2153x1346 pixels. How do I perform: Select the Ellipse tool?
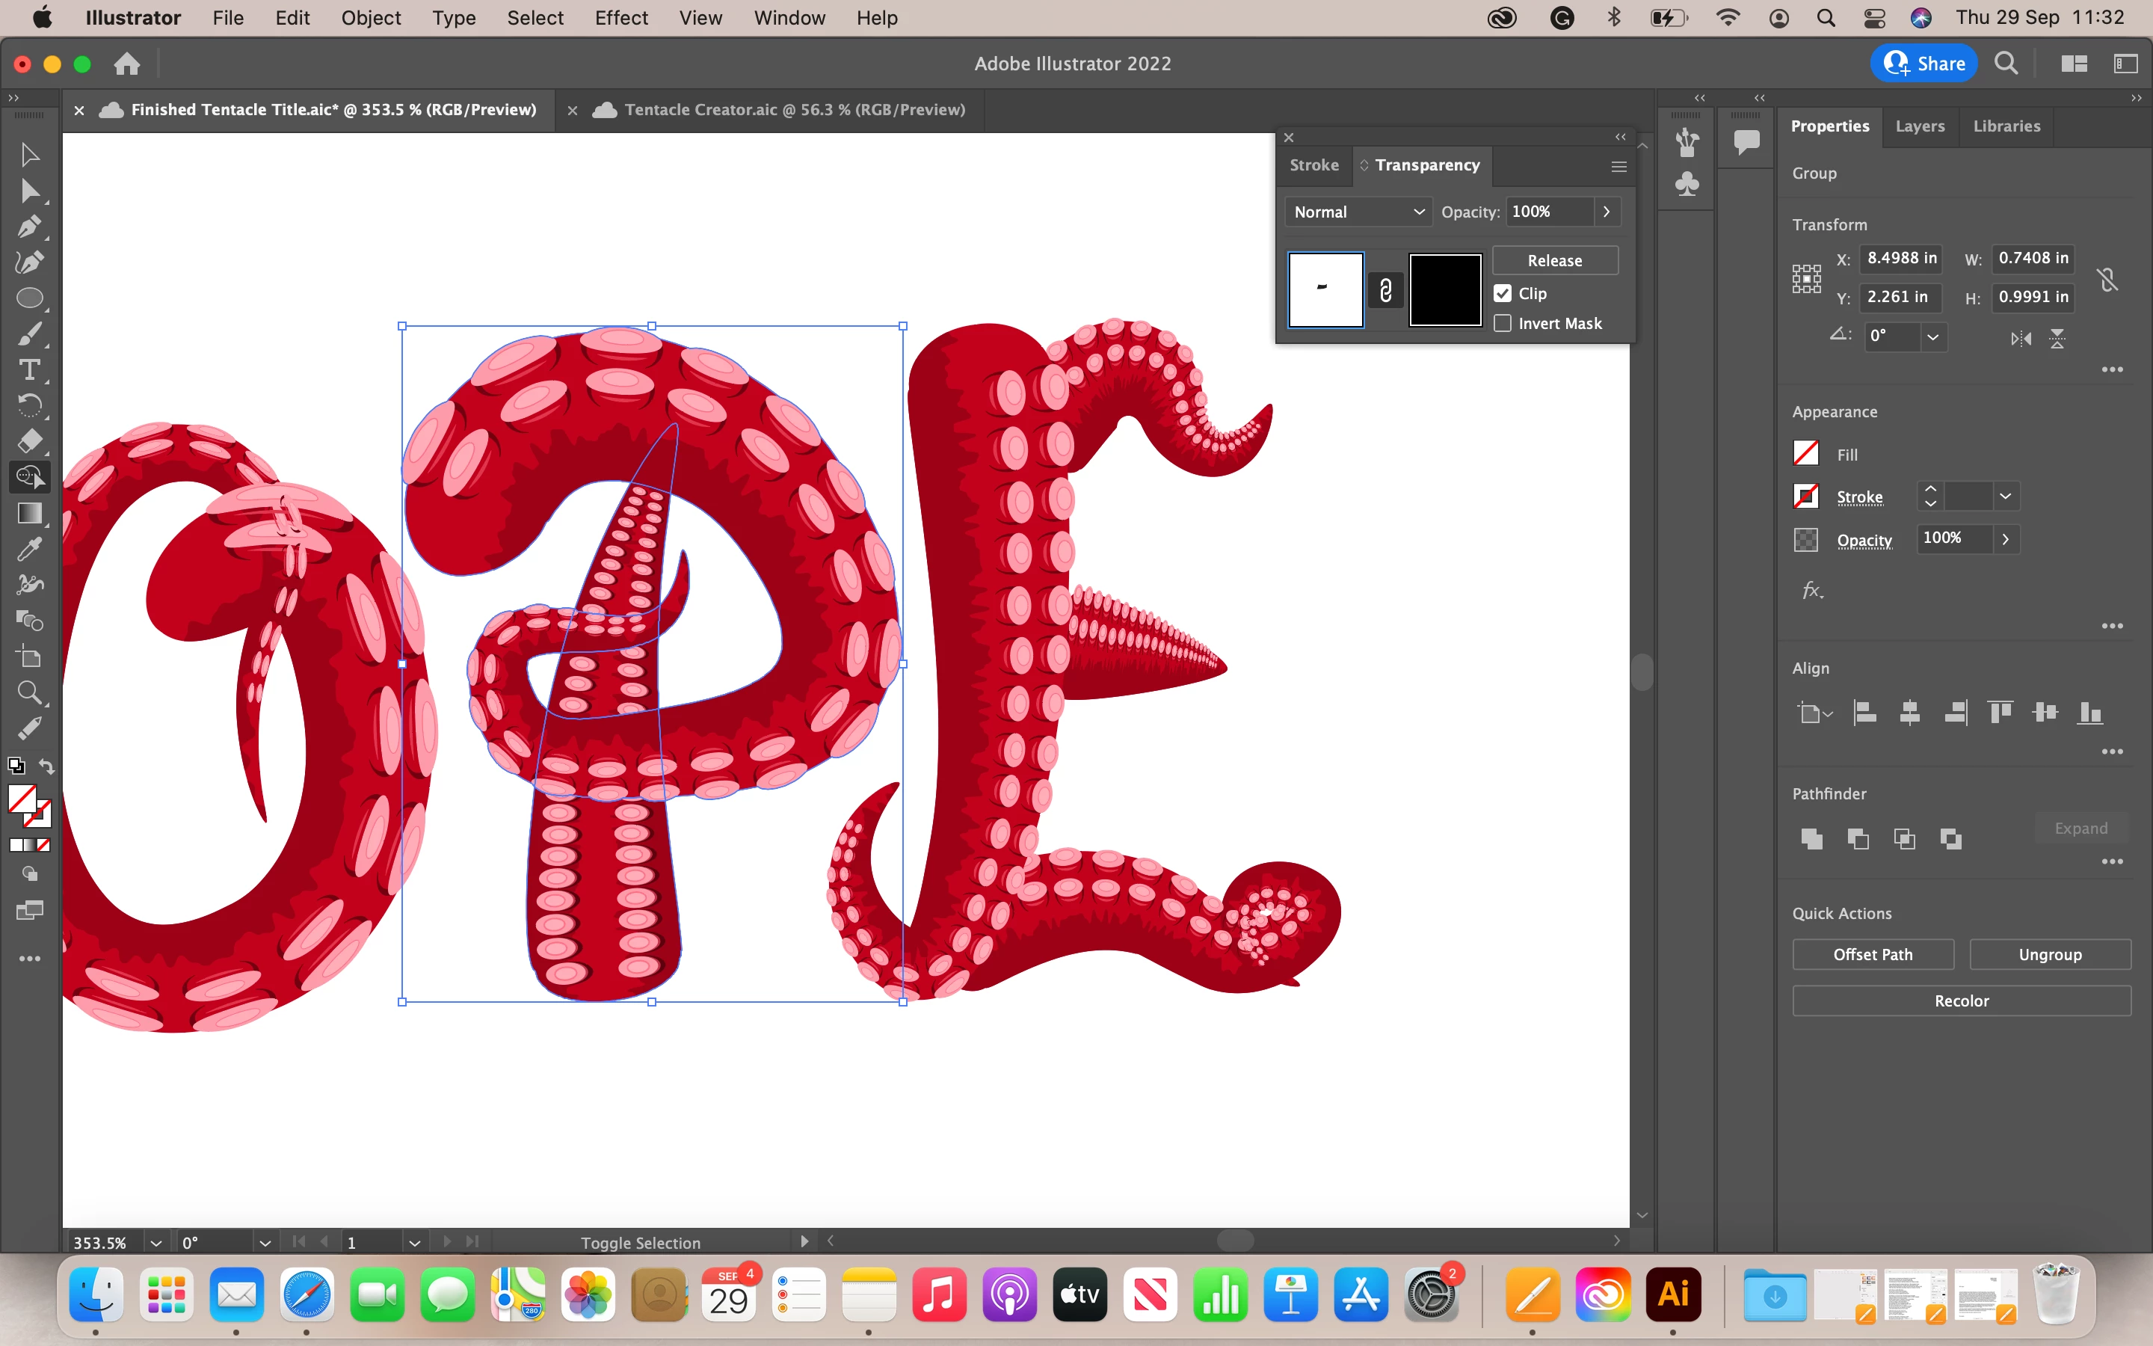click(x=29, y=298)
